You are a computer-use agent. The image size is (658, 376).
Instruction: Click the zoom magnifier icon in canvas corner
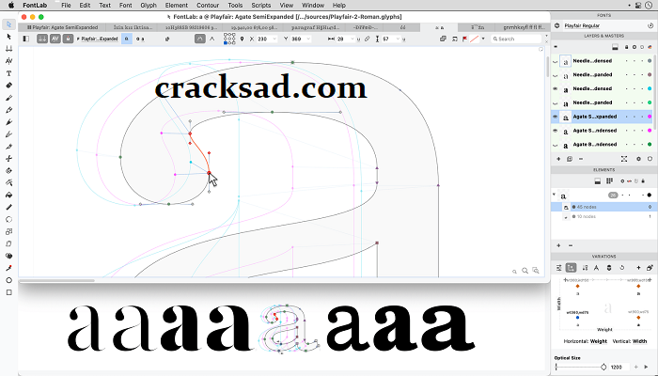click(x=525, y=271)
